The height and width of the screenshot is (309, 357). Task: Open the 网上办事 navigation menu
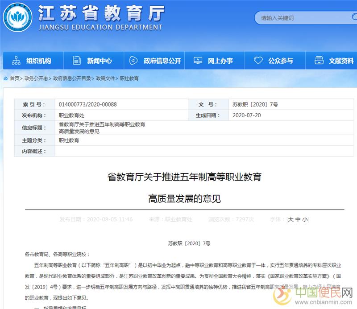click(220, 61)
